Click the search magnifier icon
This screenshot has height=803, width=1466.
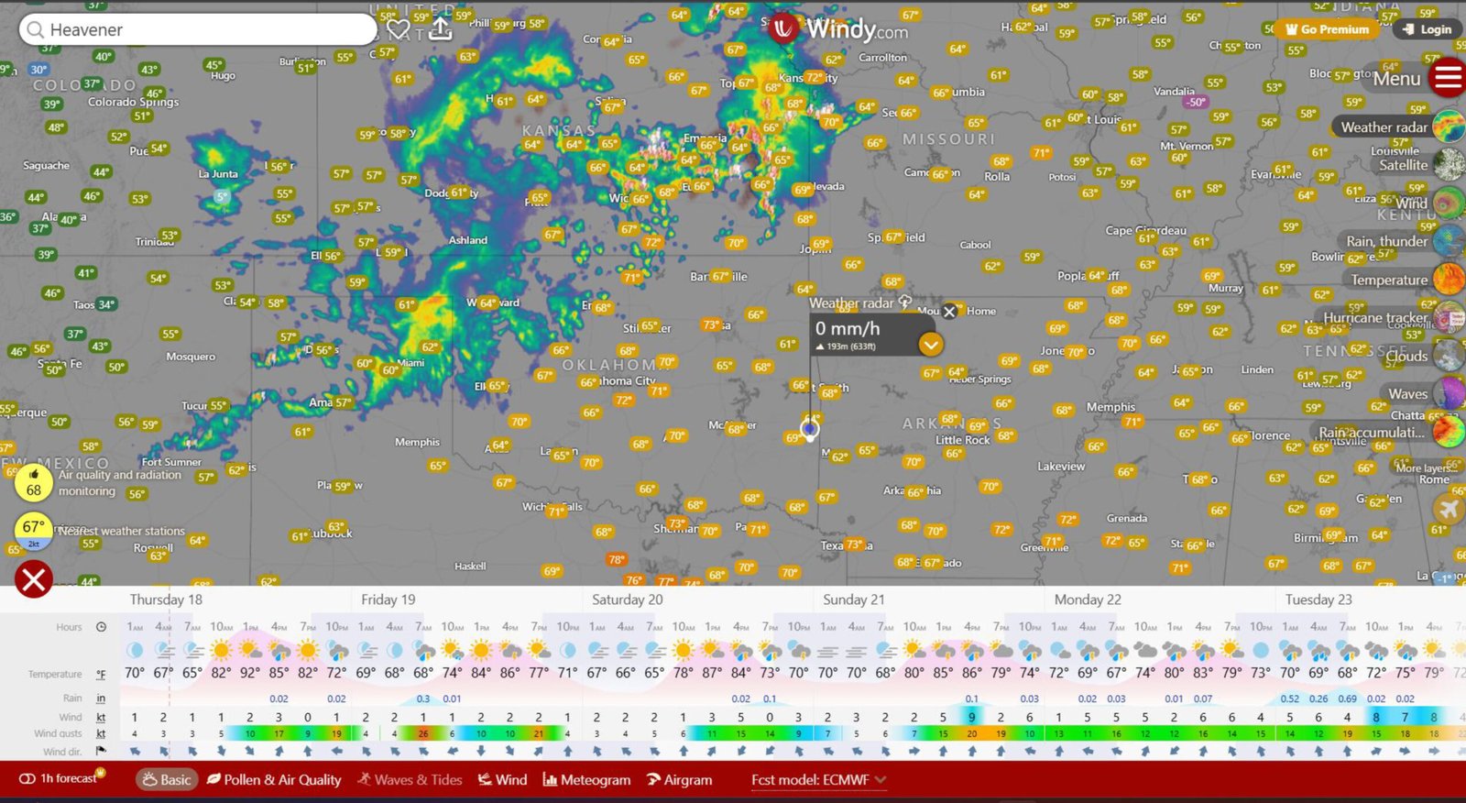[36, 29]
